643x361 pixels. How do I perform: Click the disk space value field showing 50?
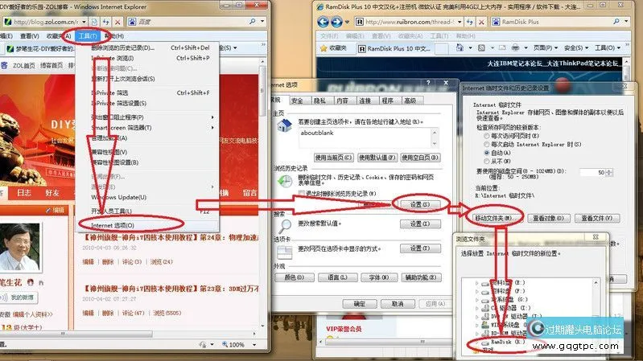pos(592,173)
